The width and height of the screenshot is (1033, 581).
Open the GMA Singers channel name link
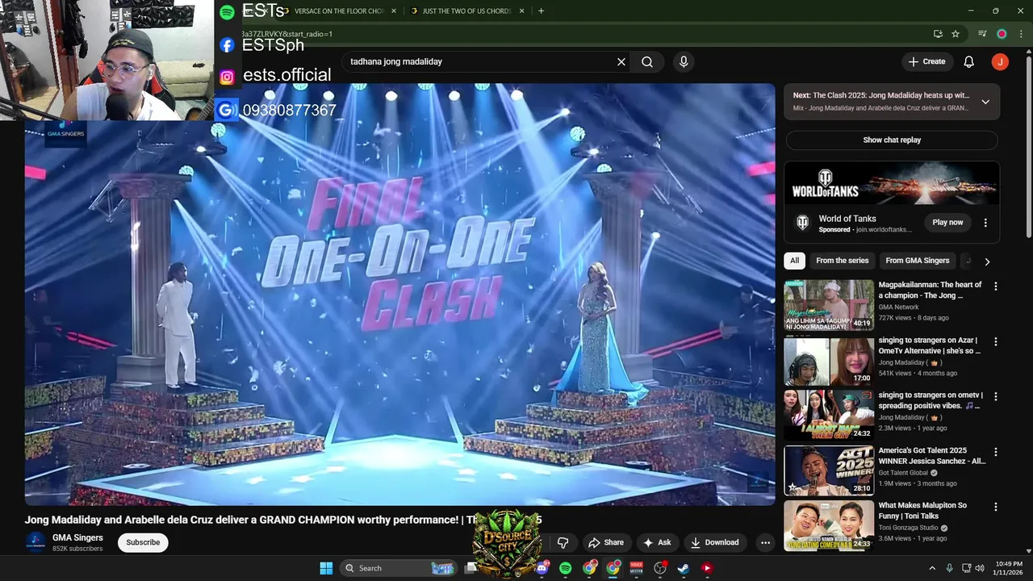[x=77, y=537]
